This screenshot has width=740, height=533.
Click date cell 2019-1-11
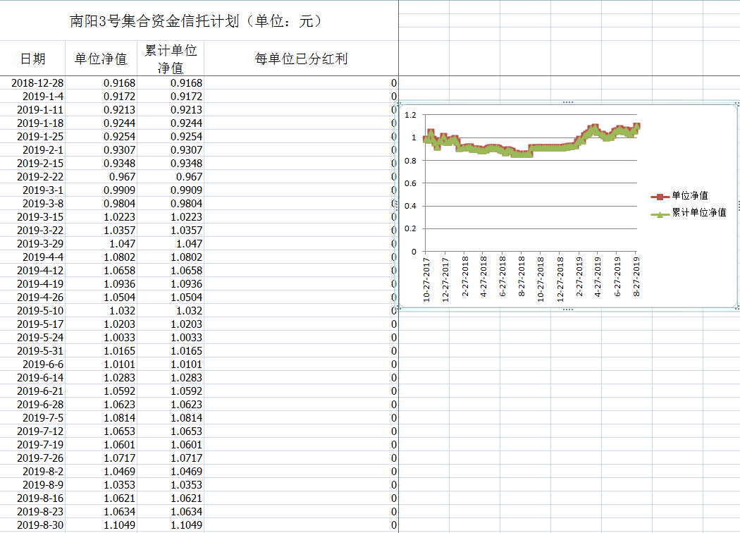click(32, 109)
